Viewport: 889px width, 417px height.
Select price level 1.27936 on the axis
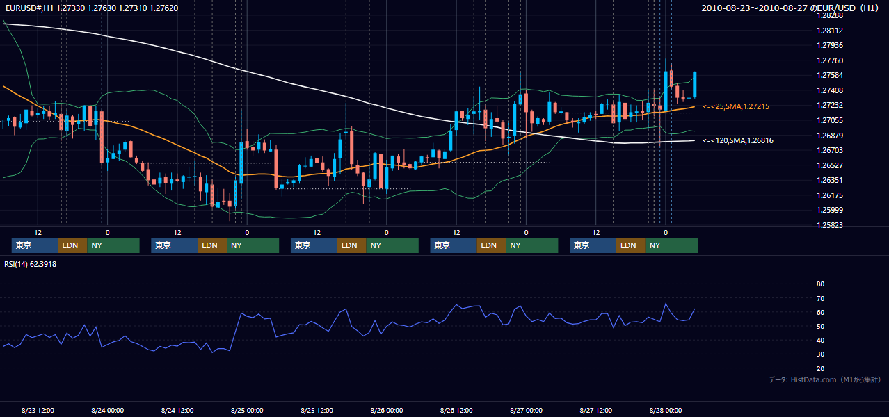pyautogui.click(x=830, y=46)
